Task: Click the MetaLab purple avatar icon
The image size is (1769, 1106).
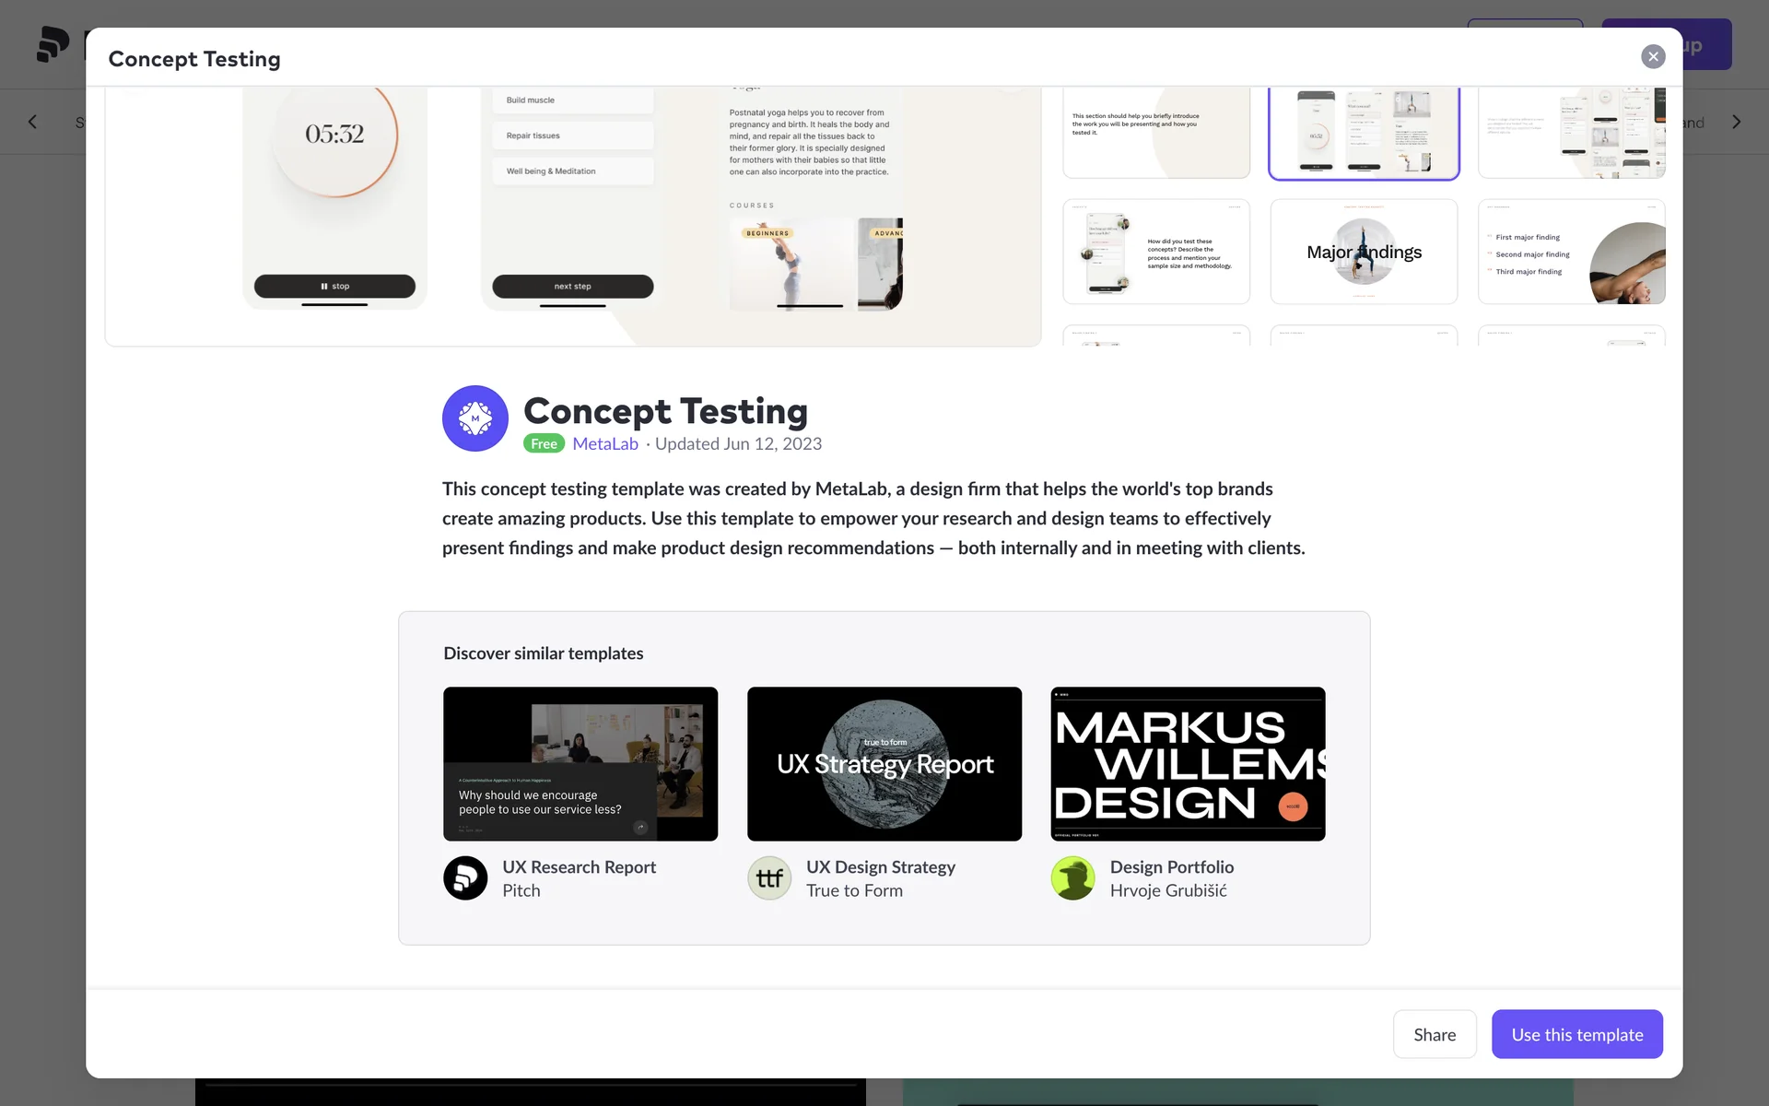Action: [474, 418]
